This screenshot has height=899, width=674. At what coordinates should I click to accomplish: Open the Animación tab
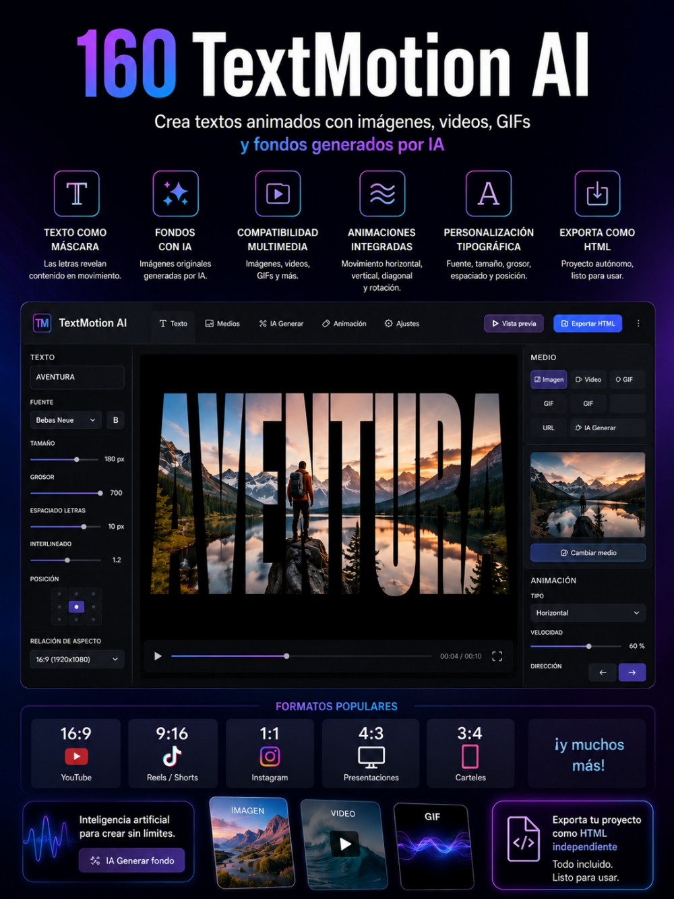344,324
